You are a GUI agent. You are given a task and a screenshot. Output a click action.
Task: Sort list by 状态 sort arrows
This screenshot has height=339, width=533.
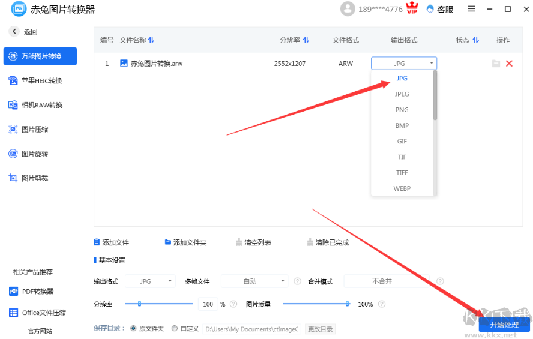click(476, 40)
